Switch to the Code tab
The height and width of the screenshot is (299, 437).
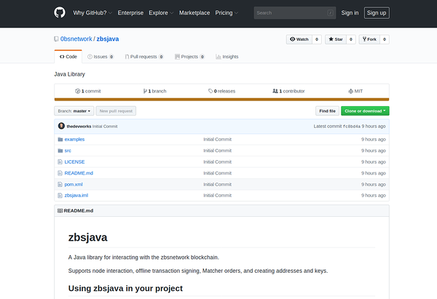click(x=68, y=57)
